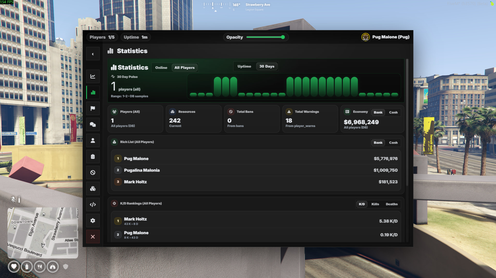Sort K/D Rankings by Deaths

click(x=392, y=204)
